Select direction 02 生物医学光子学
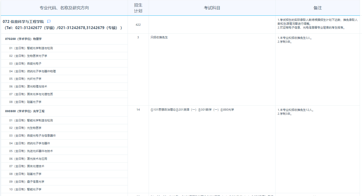This screenshot has width=362, height=196. tap(28, 56)
